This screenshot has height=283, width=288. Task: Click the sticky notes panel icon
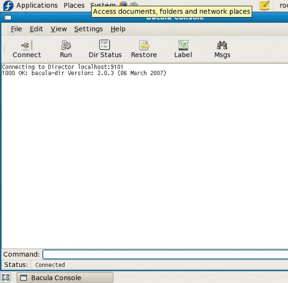coord(265,5)
